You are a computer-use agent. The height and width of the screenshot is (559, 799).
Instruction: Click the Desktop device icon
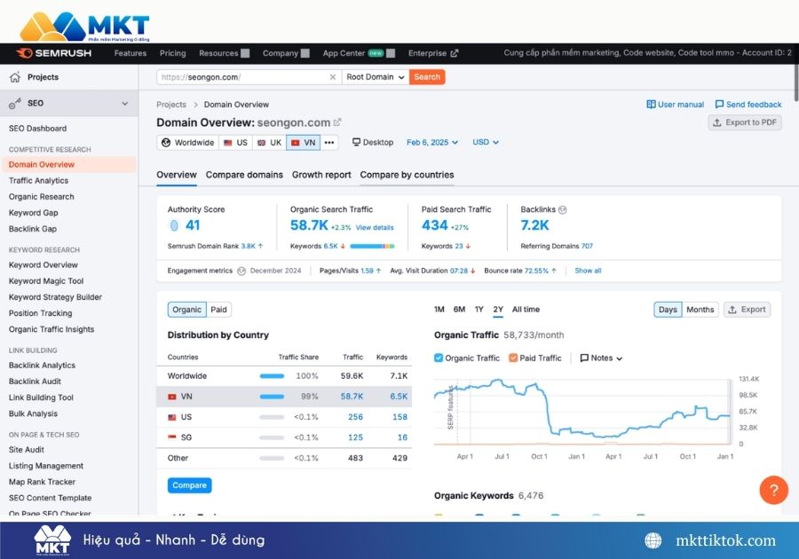coord(357,142)
